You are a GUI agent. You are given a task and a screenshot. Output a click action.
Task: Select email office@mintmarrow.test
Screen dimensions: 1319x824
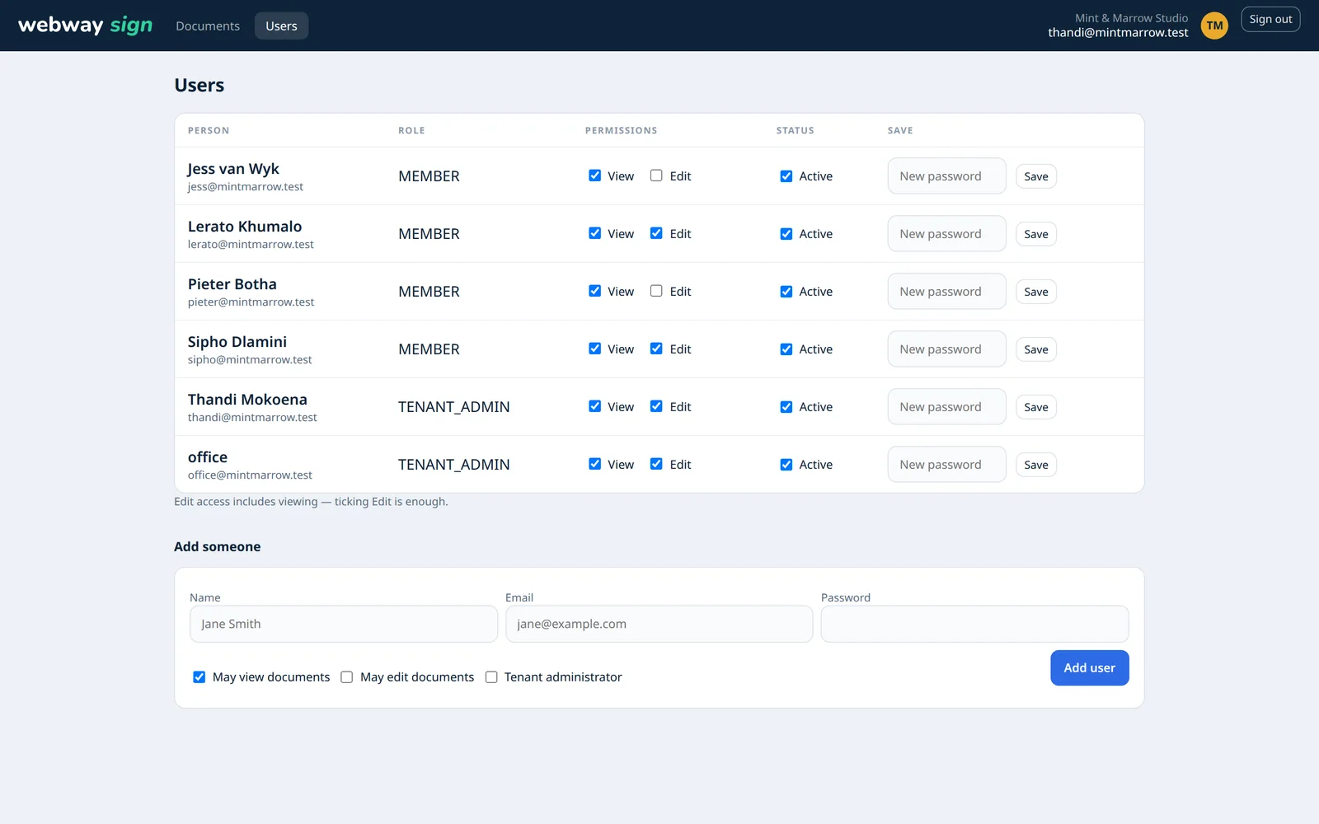point(250,475)
